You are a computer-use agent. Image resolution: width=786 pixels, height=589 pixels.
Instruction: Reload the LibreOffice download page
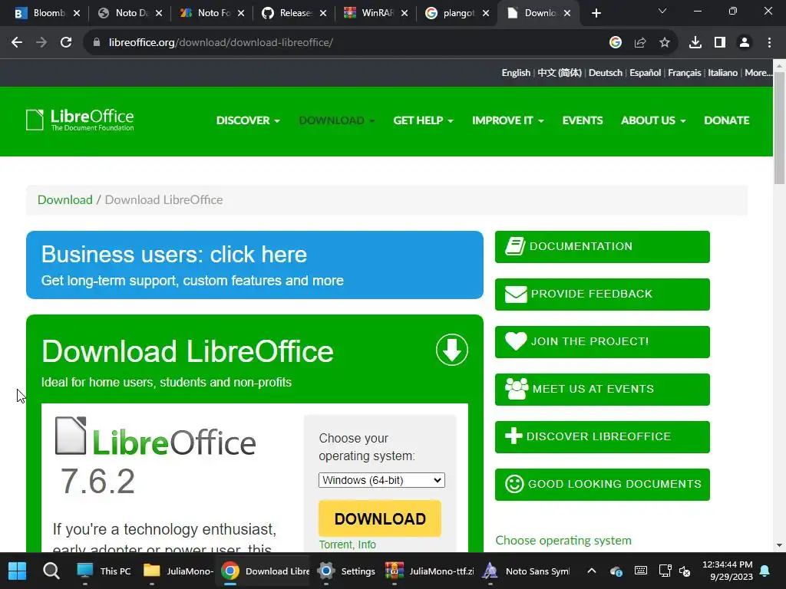[66, 43]
